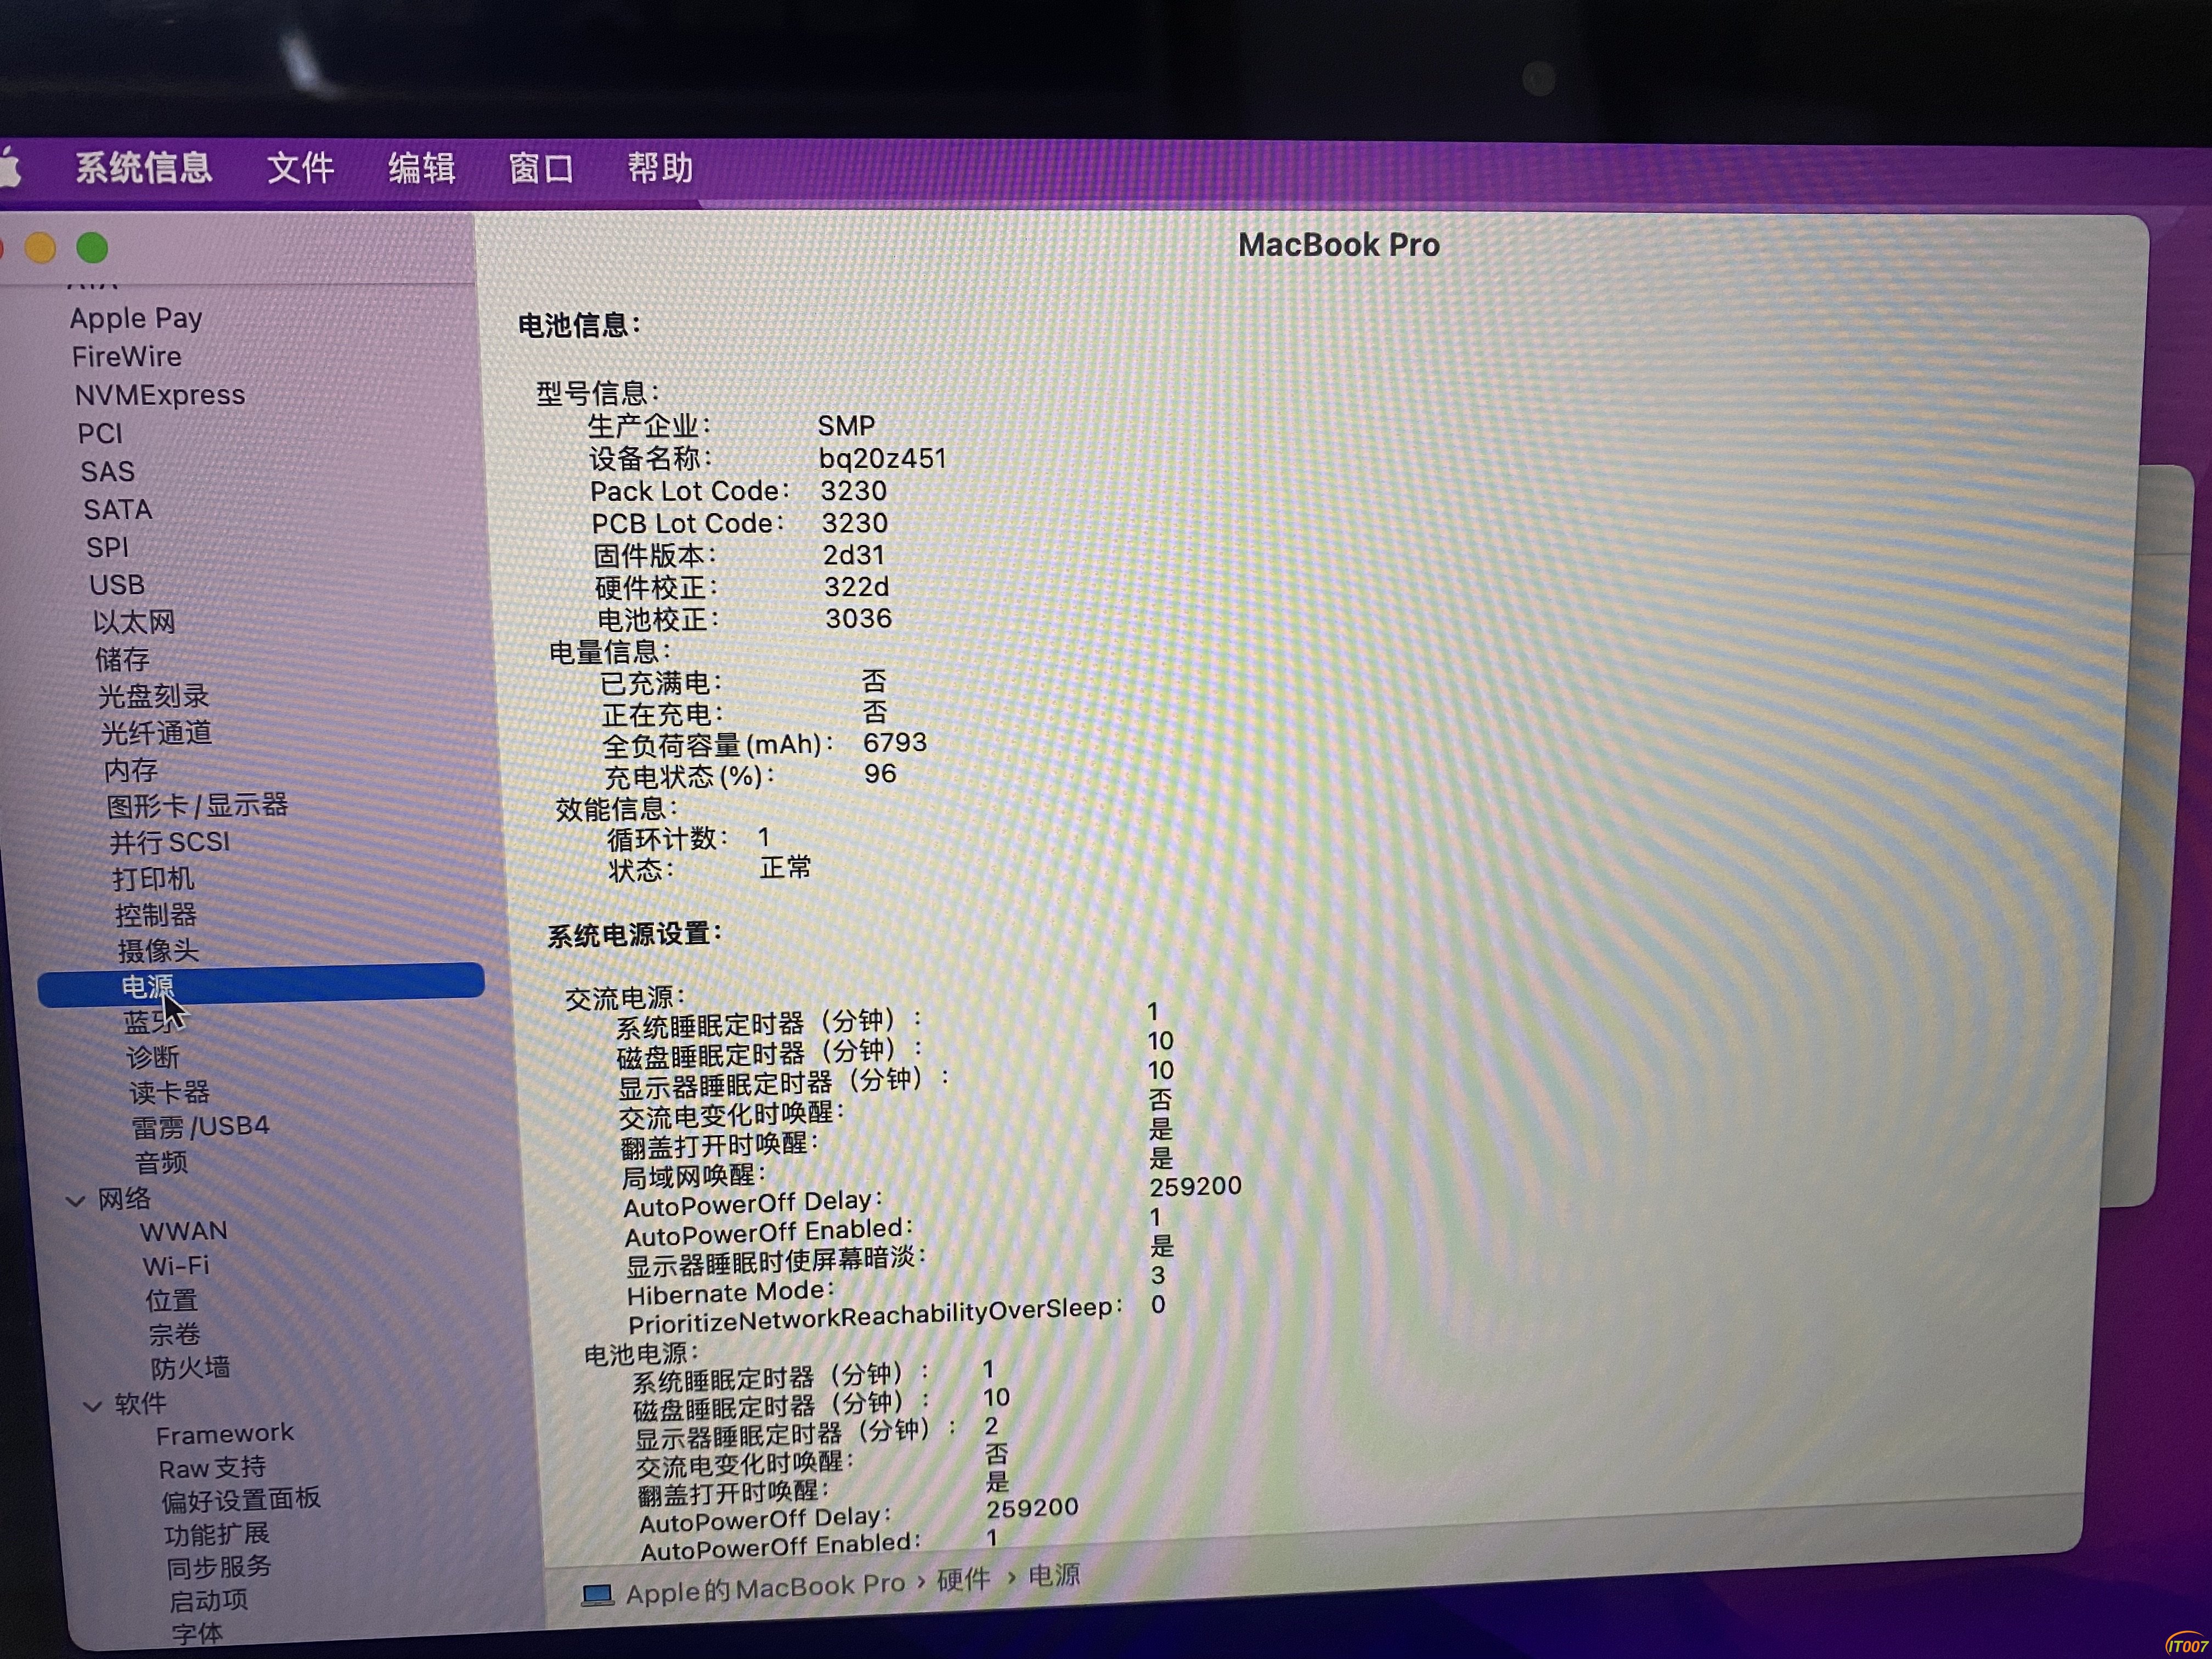
Task: Click the full charge capacity value 6793
Action: [x=895, y=742]
